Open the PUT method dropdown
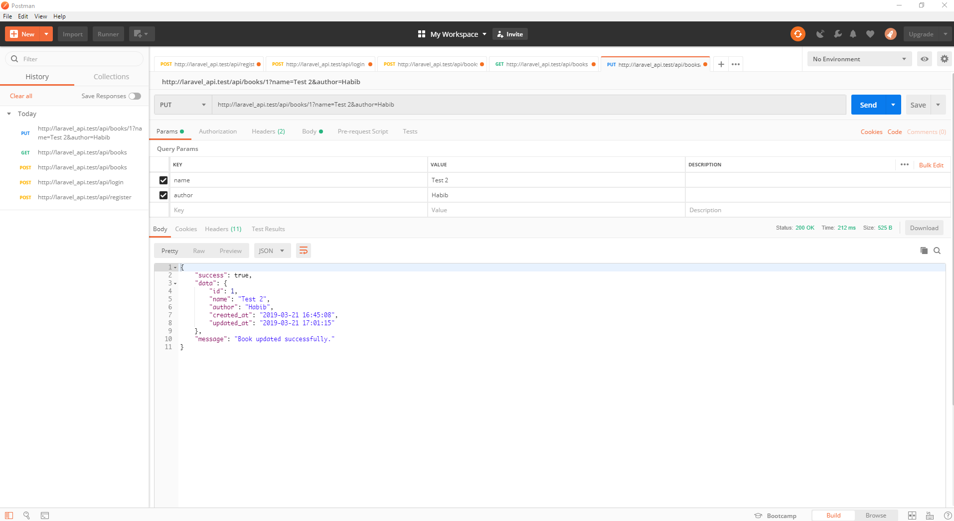 (x=183, y=105)
